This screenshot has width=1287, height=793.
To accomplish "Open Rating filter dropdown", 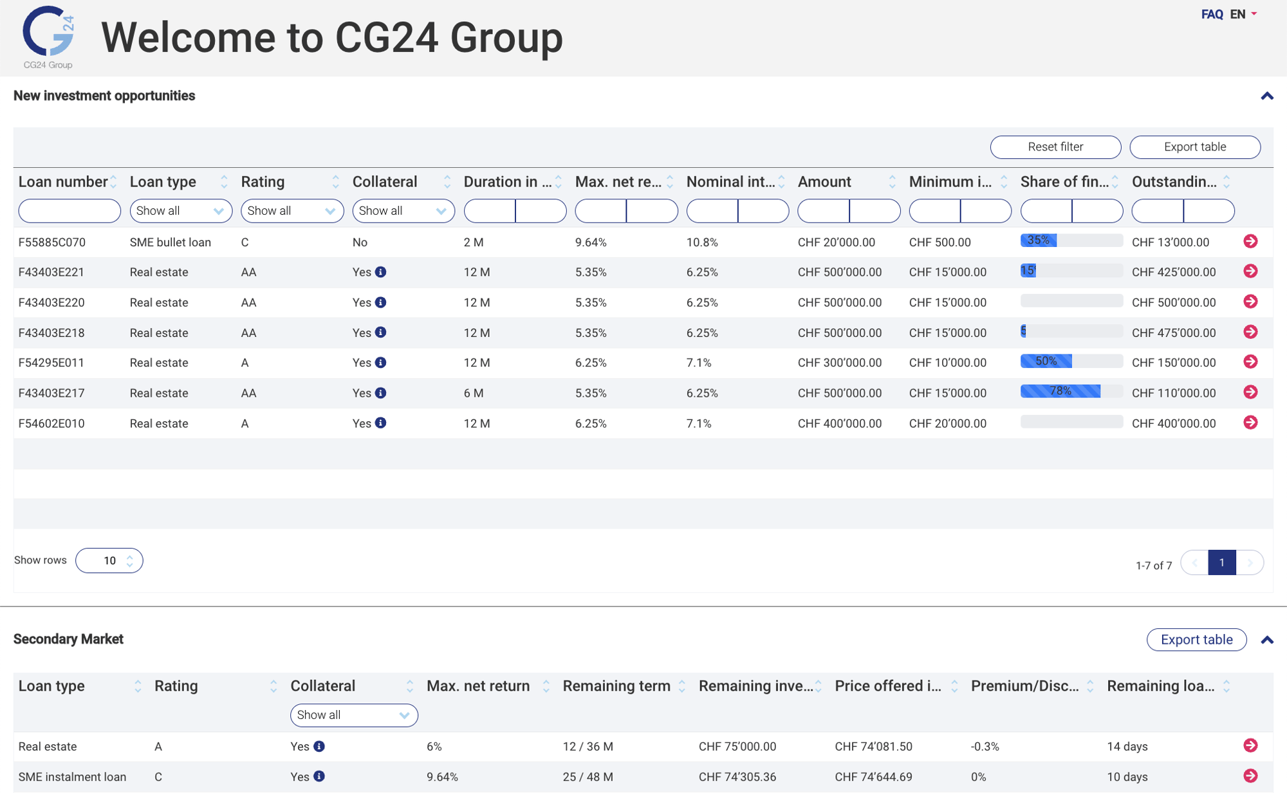I will click(x=292, y=211).
